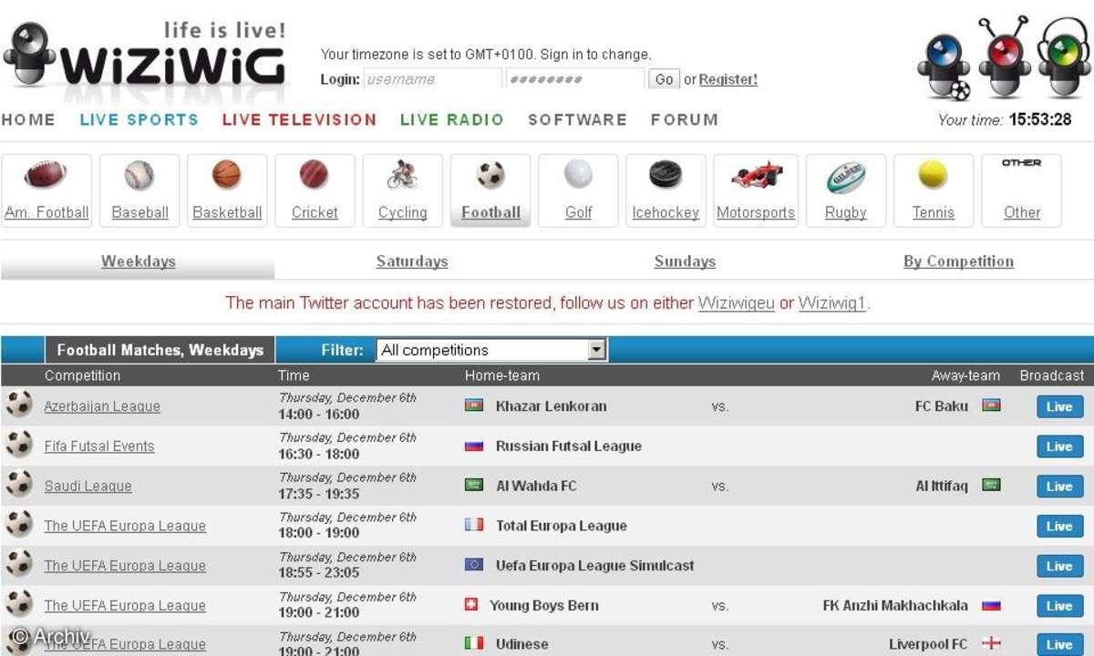Focus the username login field
1094x656 pixels.
(433, 79)
